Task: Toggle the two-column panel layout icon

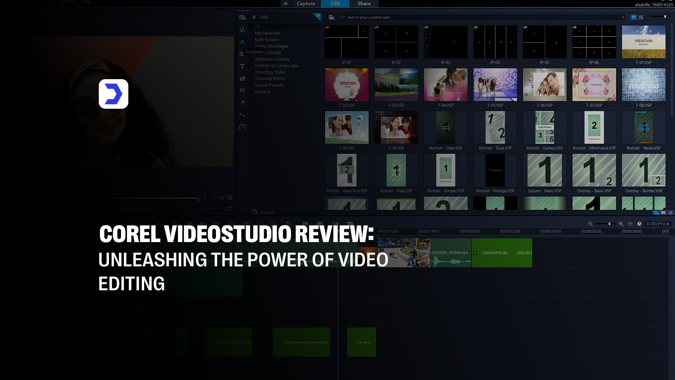Action: point(663,213)
